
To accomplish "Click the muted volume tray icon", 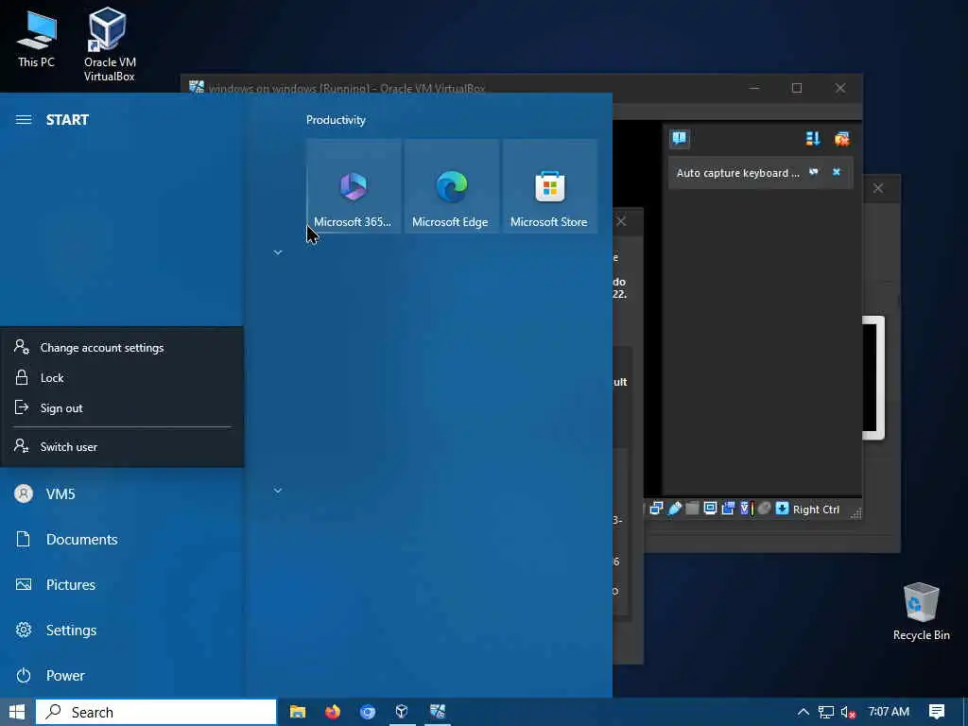I will click(848, 712).
